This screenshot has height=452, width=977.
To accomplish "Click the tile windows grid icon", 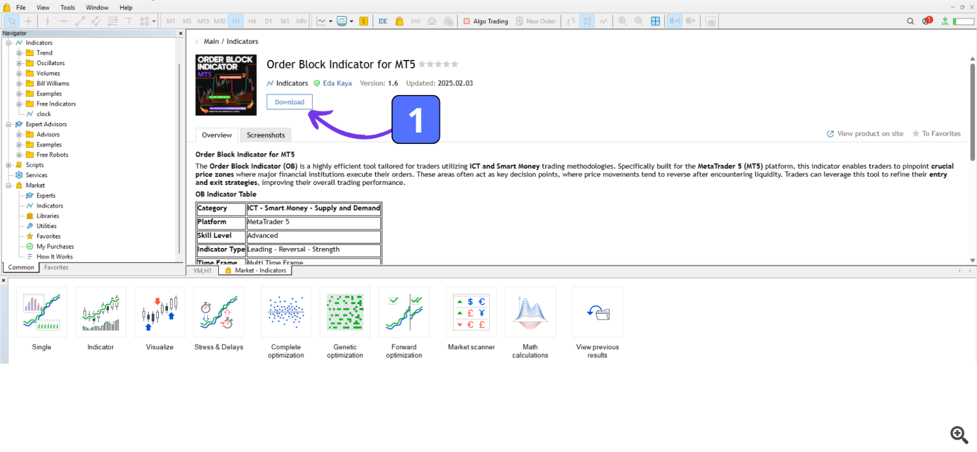I will coord(655,21).
